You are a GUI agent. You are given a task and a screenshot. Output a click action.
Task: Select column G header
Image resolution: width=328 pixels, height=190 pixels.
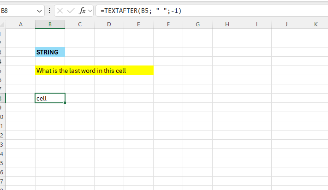(x=197, y=24)
